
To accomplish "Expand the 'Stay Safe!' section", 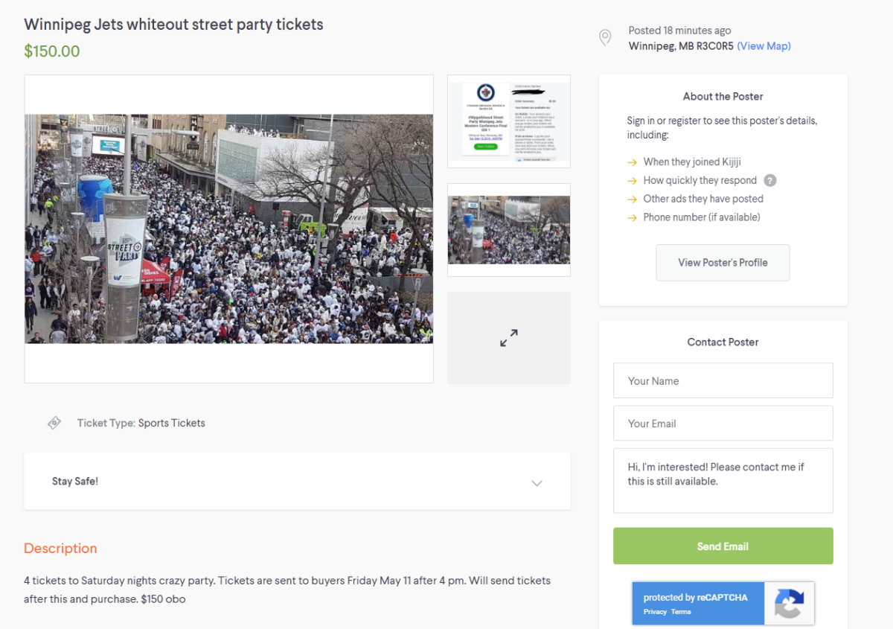I will (537, 482).
